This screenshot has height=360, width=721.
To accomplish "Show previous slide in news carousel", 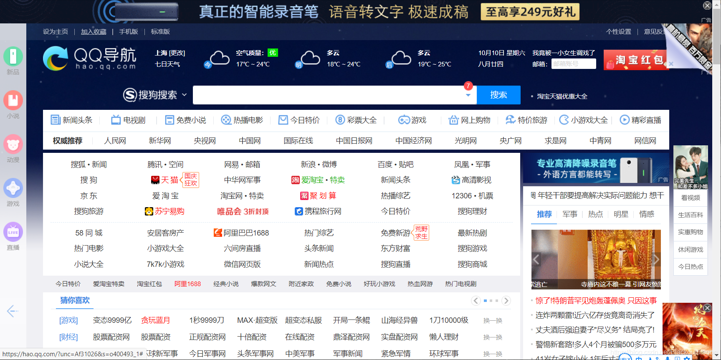I will pos(536,259).
